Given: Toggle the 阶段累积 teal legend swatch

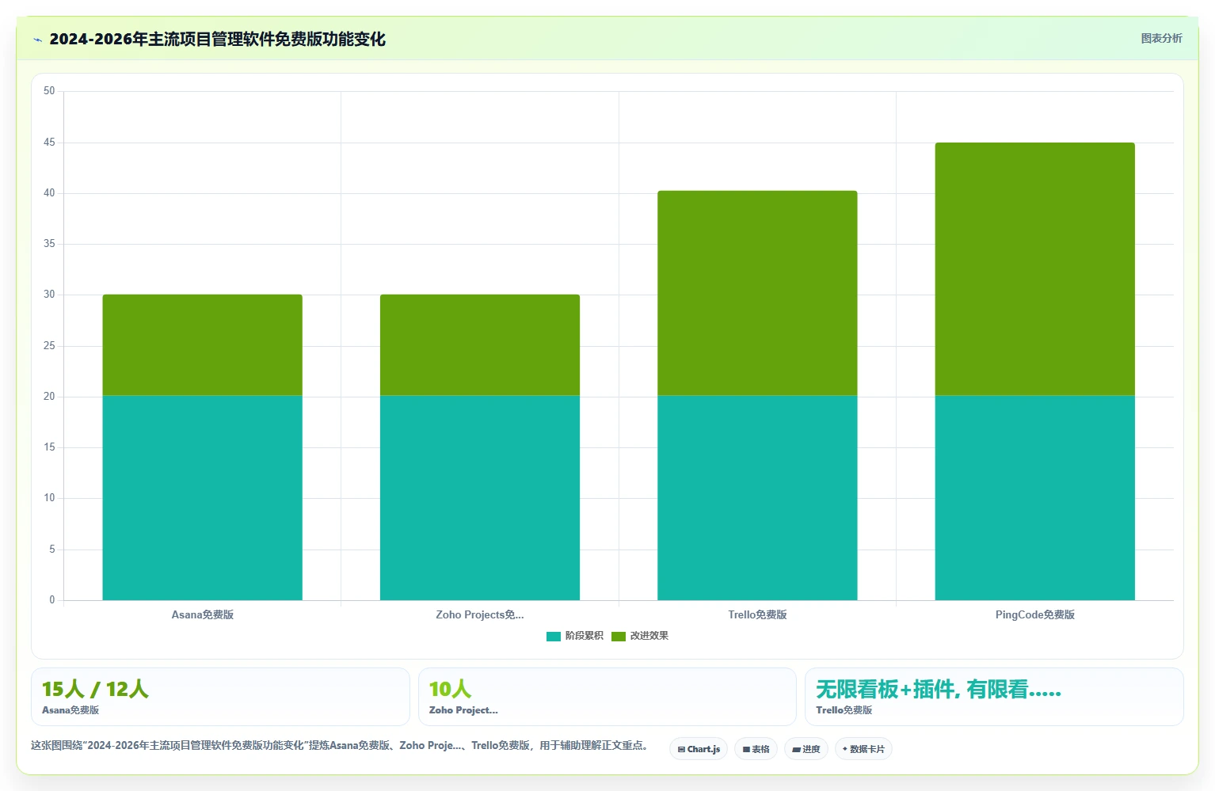Looking at the screenshot, I should [553, 636].
